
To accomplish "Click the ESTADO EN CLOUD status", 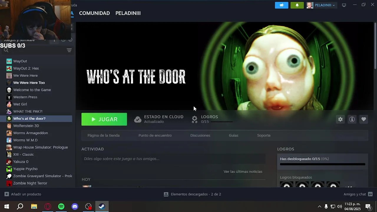I will click(159, 119).
